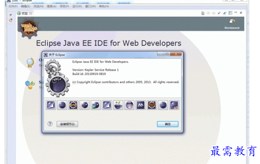The height and width of the screenshot is (164, 260).
Task: Click the forward navigation arrow in Welcome toolbar
Action: tap(214, 13)
